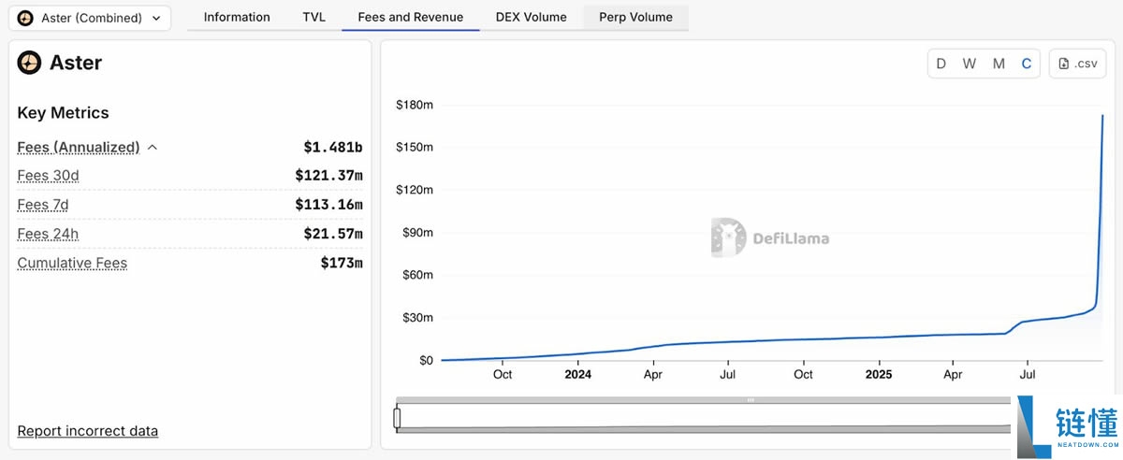This screenshot has width=1123, height=460.
Task: Click the Aster logo icon in panel
Action: tap(30, 63)
